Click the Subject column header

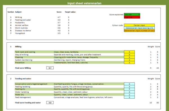pos(18,12)
